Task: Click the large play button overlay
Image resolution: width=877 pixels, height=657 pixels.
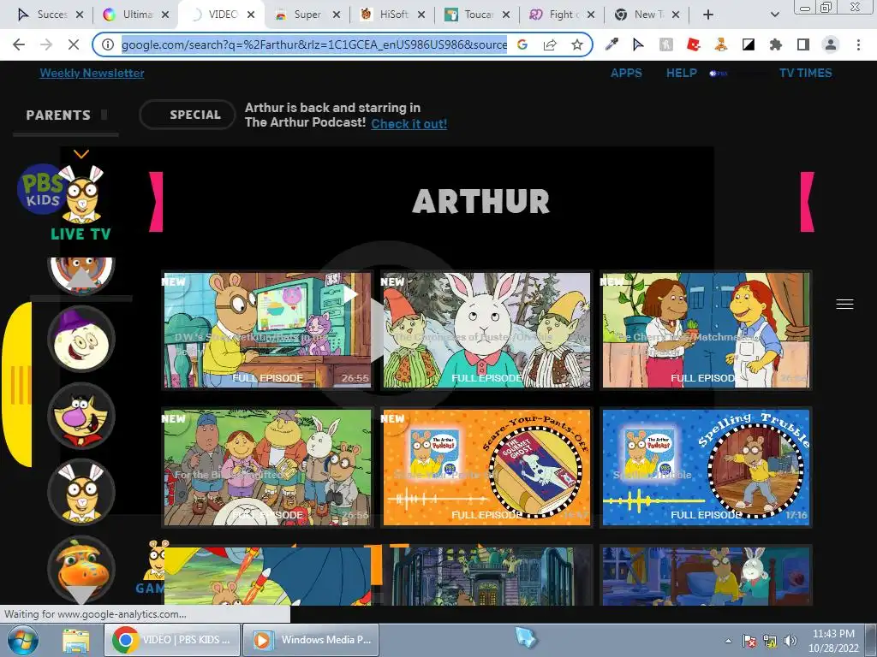Action: [386, 329]
